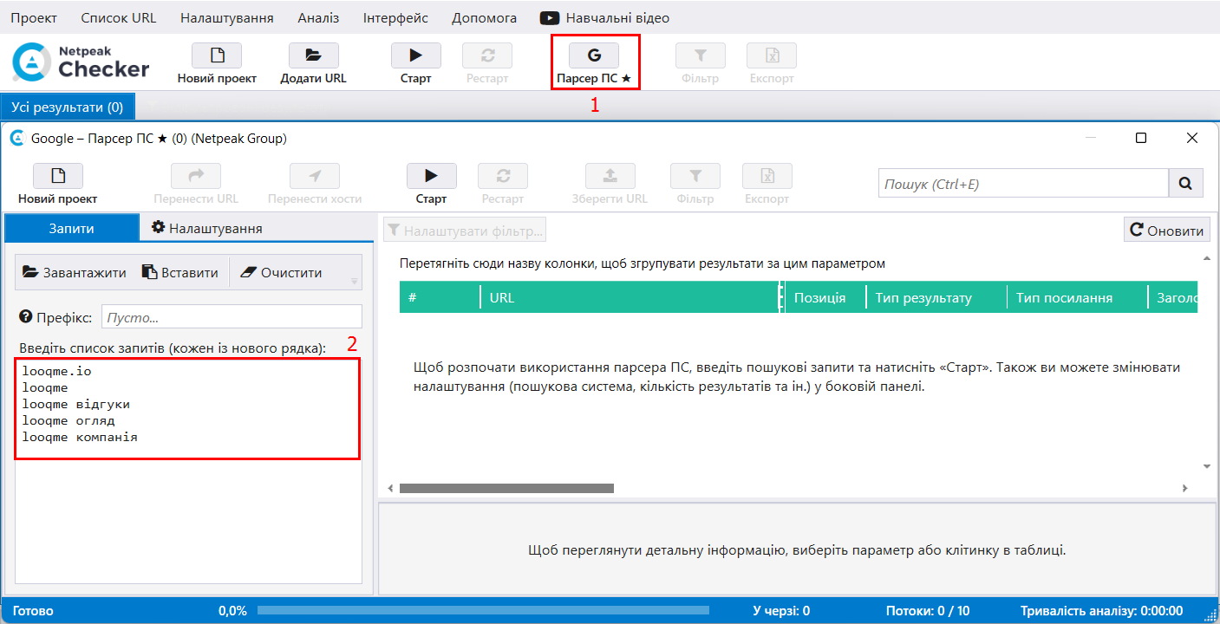
Task: Expand the queries toolbar overflow arrow
Action: pos(354,281)
